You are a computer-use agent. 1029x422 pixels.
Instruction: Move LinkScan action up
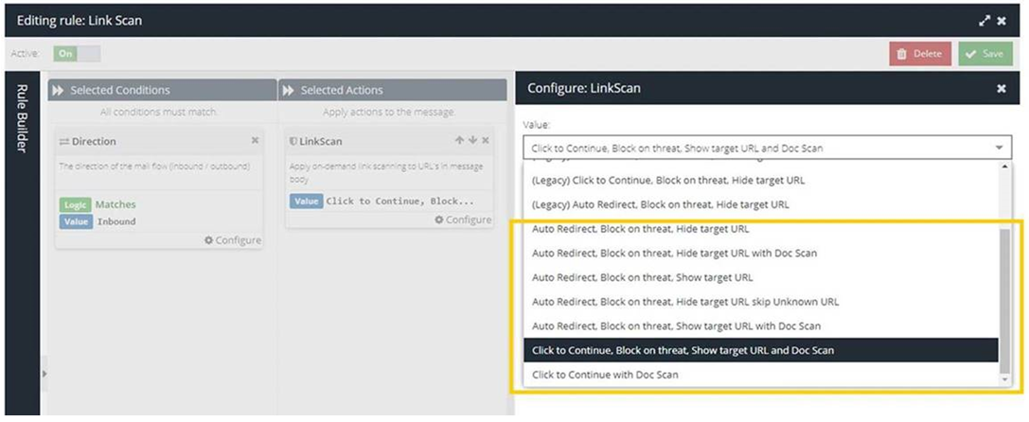point(459,140)
